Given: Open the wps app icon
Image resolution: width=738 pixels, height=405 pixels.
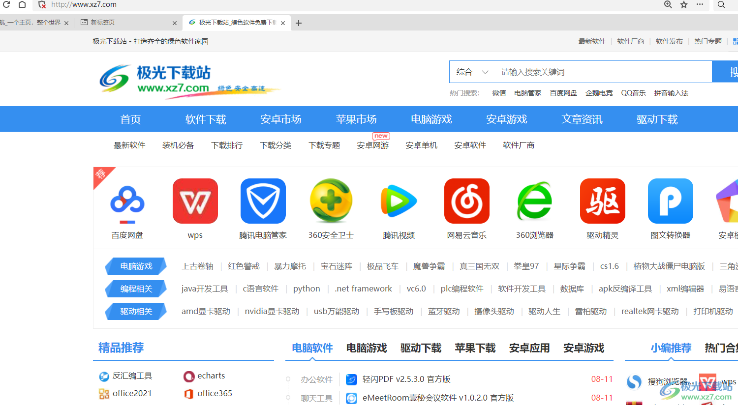Looking at the screenshot, I should [x=195, y=201].
